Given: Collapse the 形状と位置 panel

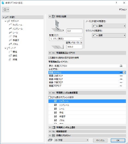Looking at the screenshot, I should [50, 16].
